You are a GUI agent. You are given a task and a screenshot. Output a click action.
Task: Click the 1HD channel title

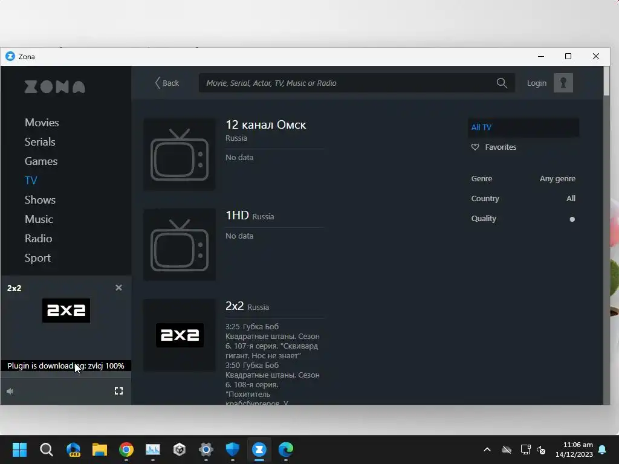coord(237,216)
